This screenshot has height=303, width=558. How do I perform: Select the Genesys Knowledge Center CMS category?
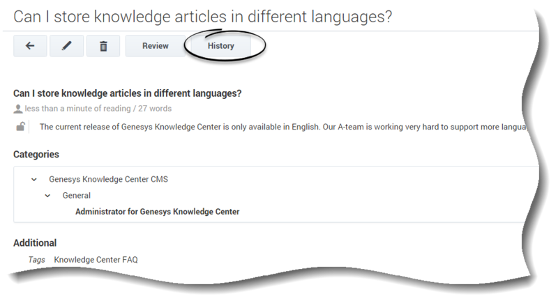(x=108, y=180)
